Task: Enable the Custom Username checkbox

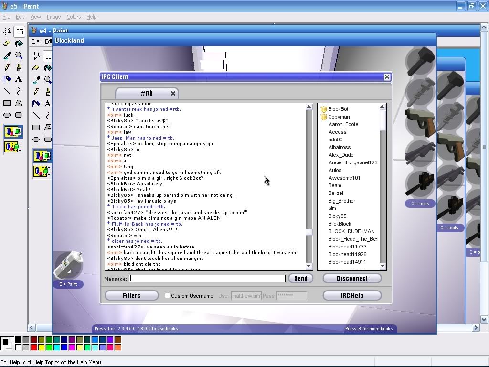Action: point(168,295)
